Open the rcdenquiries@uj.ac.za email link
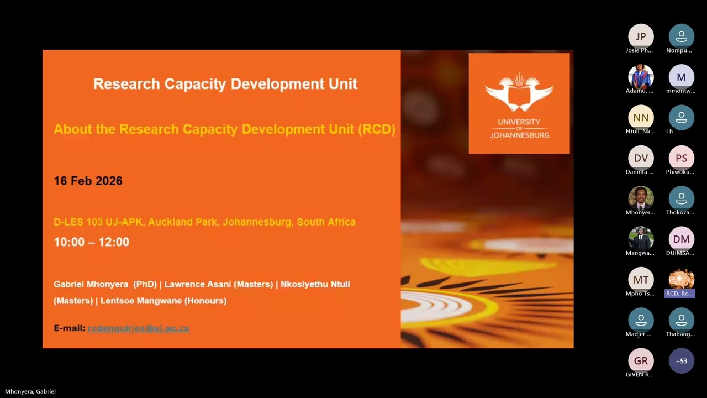Viewport: 707px width, 398px height. [138, 328]
